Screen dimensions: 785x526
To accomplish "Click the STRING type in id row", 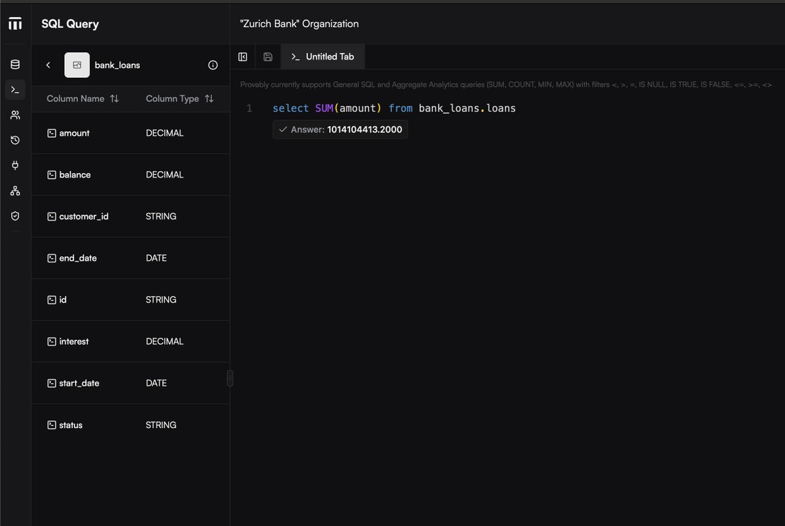I will [x=161, y=300].
